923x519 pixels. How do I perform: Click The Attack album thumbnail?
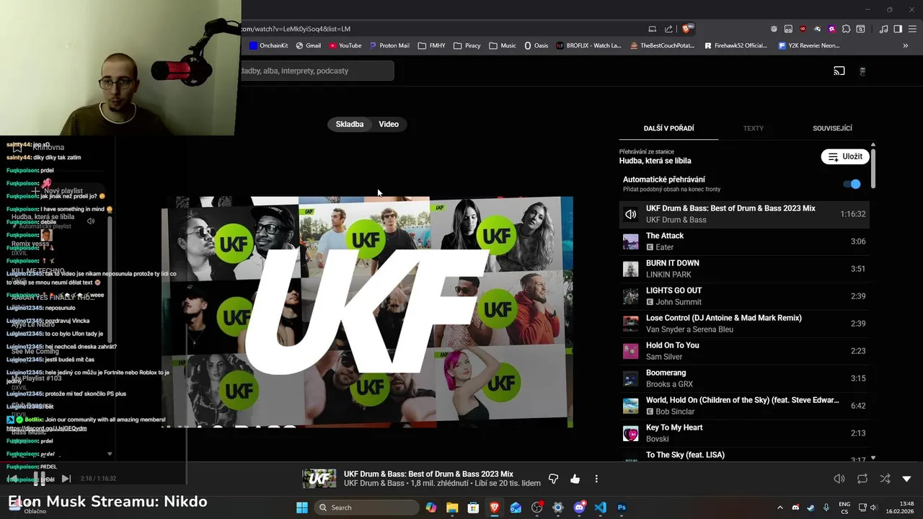click(631, 241)
